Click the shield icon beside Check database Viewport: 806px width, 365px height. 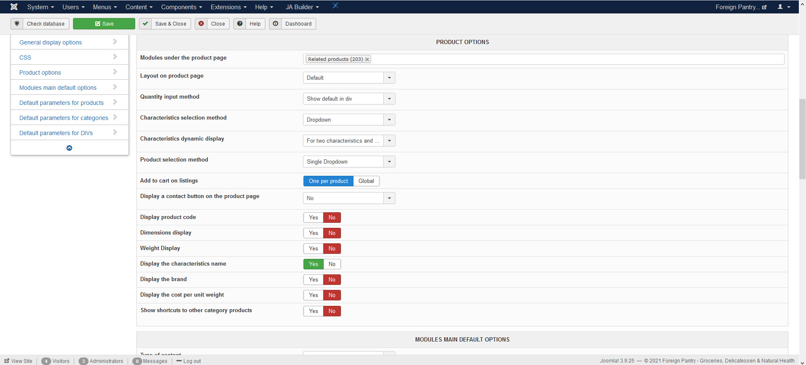click(17, 23)
